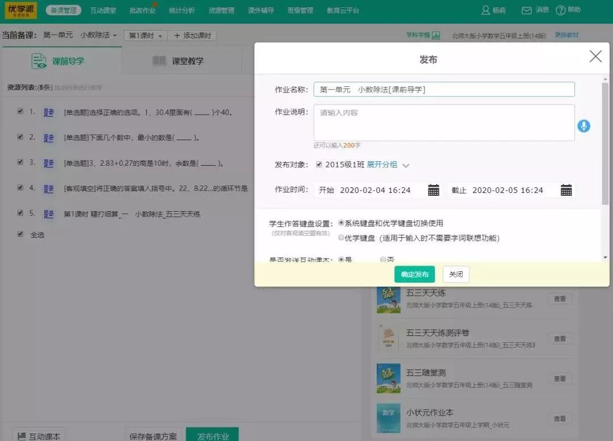Image resolution: width=613 pixels, height=441 pixels.
Task: Switch to the 课堂教学 tab
Action: pyautogui.click(x=182, y=61)
